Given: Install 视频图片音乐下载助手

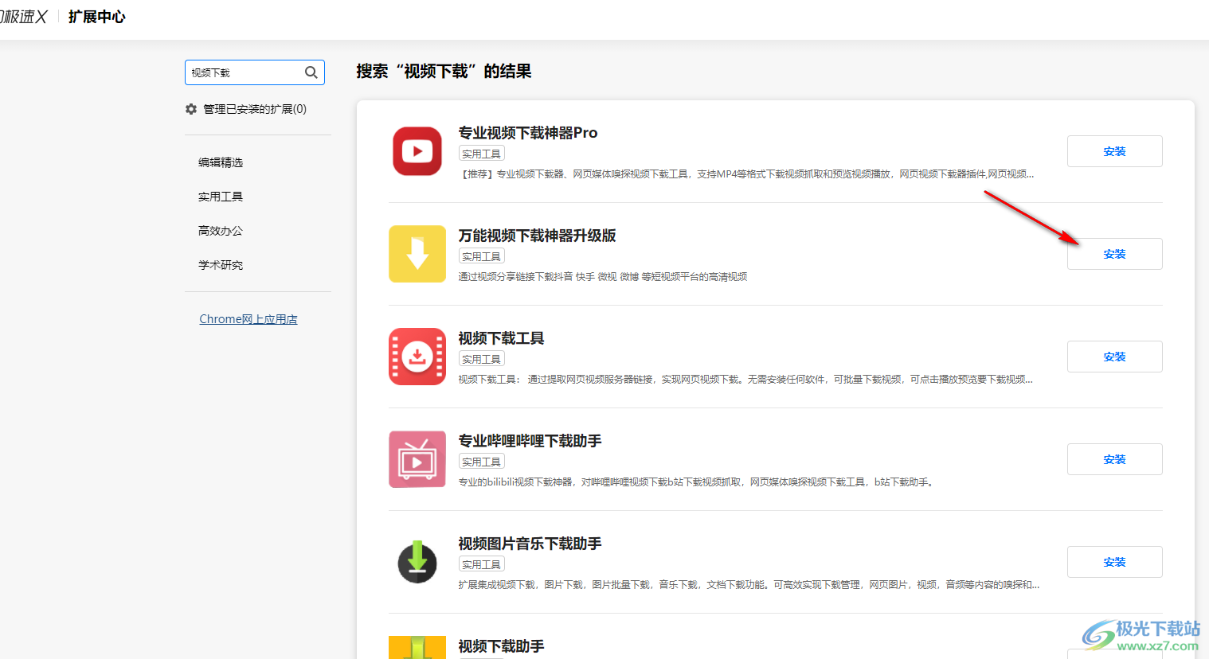Looking at the screenshot, I should [1114, 562].
